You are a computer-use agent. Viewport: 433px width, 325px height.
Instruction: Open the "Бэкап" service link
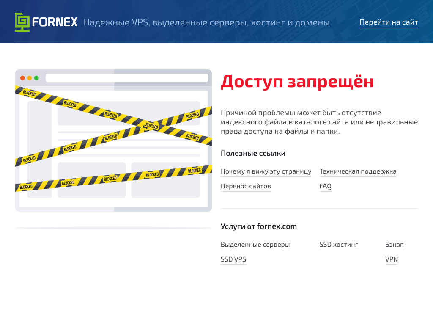click(394, 245)
